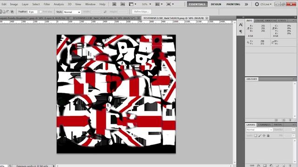Switch to the Painting workspace

(233, 4)
